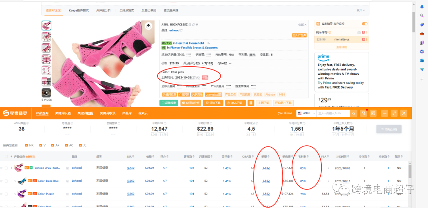Check the exhood 2PCS Plant row checkbox
Viewport: 428px width, 208px height.
click(6, 168)
